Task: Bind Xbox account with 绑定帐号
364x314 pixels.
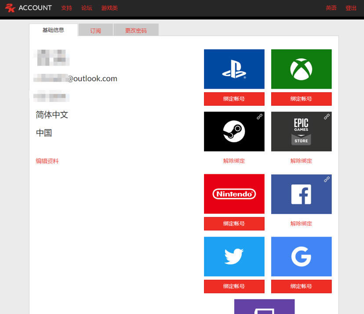Action: coord(301,99)
